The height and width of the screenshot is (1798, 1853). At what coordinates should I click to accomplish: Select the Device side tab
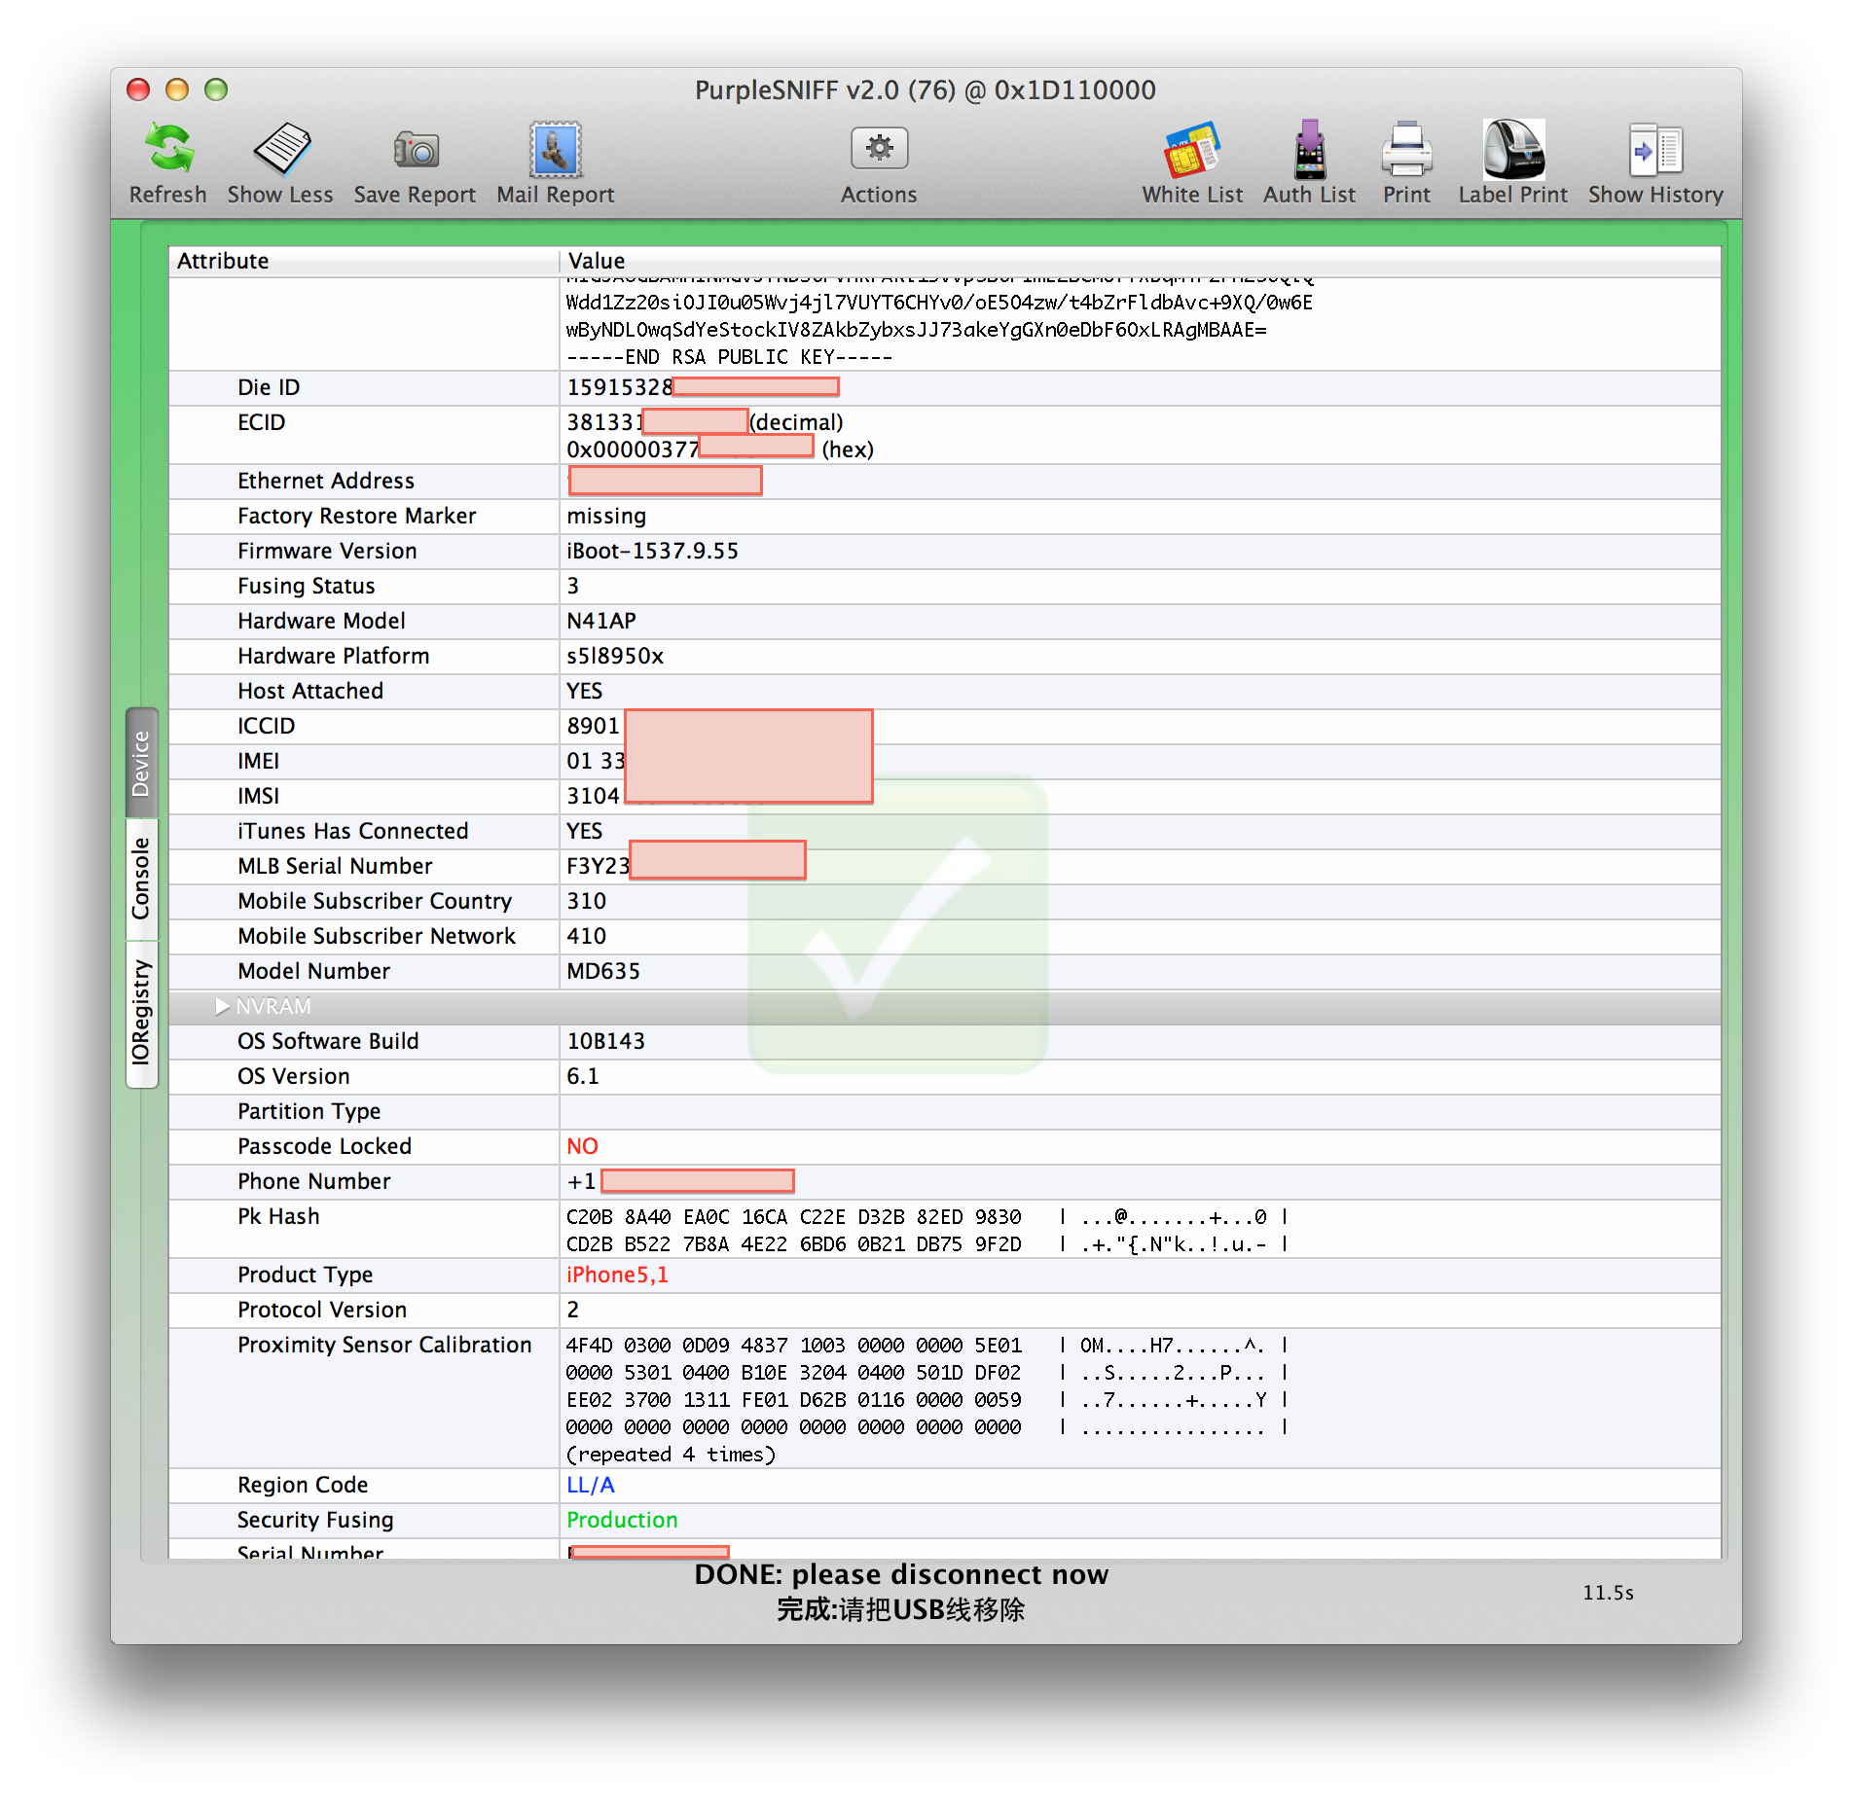[x=142, y=764]
